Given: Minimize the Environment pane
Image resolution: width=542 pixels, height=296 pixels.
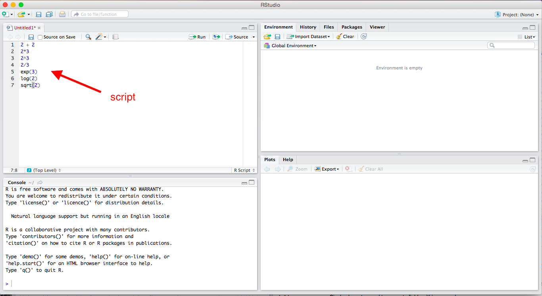Looking at the screenshot, I should point(525,28).
